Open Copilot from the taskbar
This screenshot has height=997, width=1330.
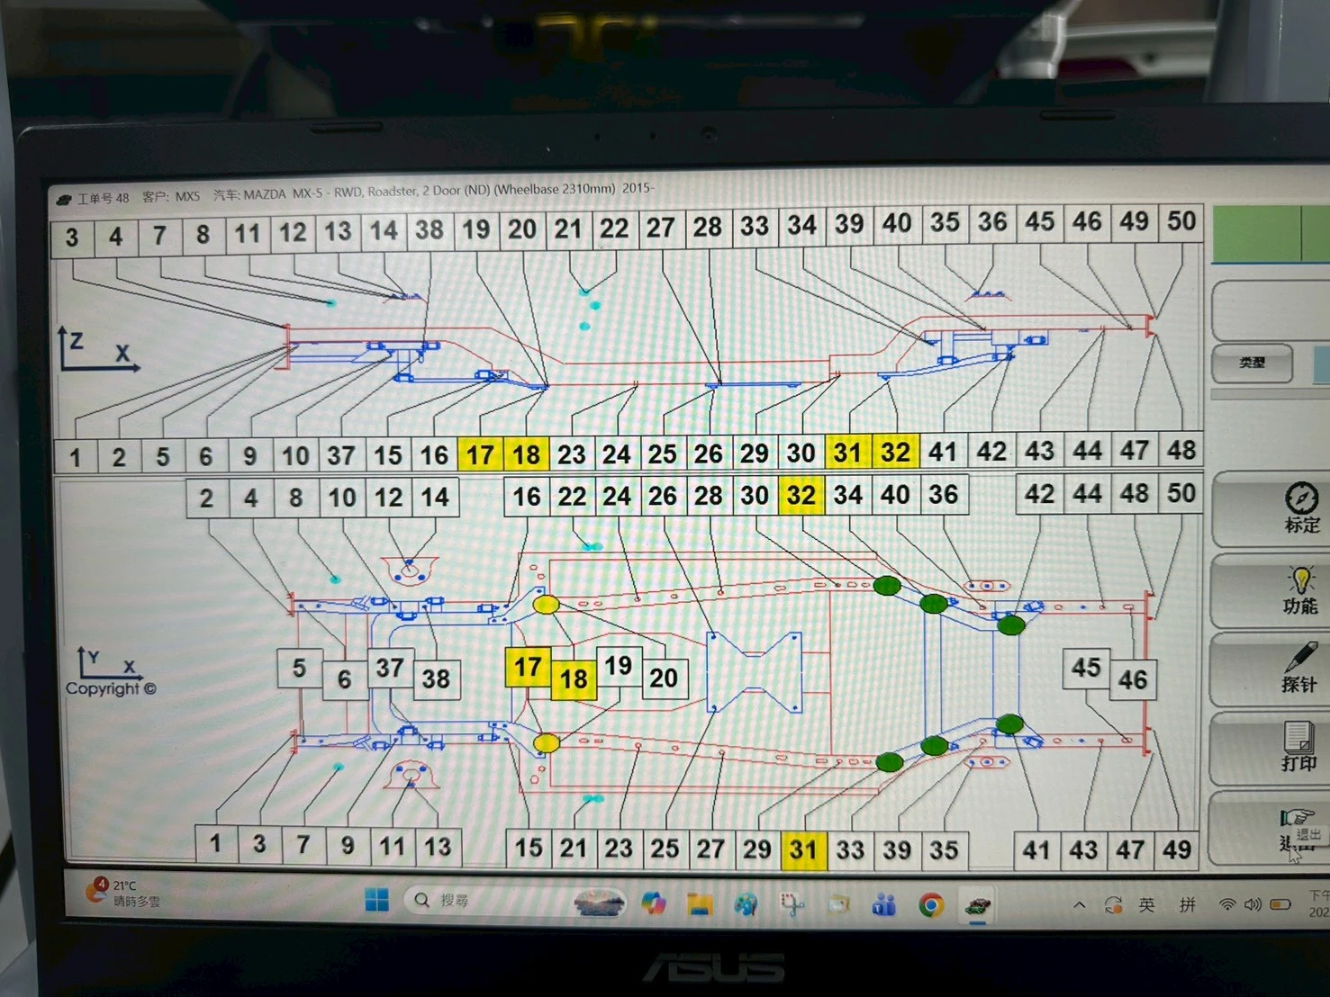[x=653, y=903]
